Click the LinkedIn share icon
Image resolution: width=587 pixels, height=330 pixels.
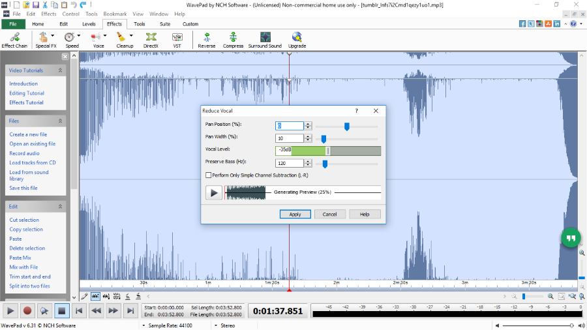557,23
